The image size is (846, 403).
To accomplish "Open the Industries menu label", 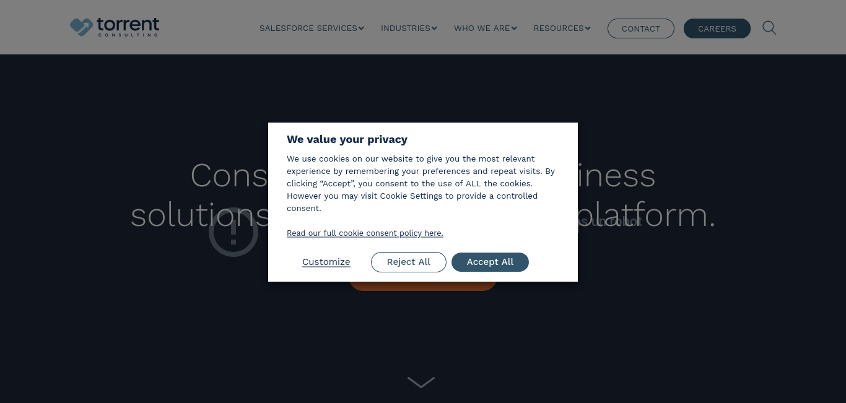I will point(406,28).
